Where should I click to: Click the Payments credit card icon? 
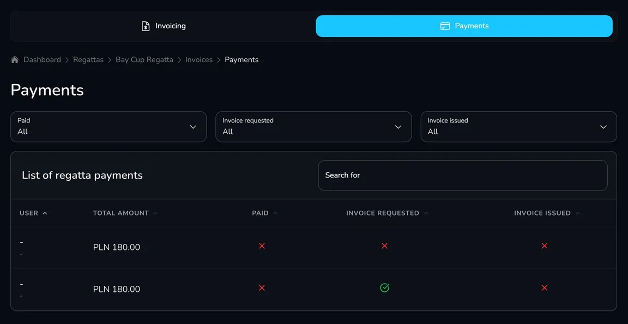click(445, 26)
